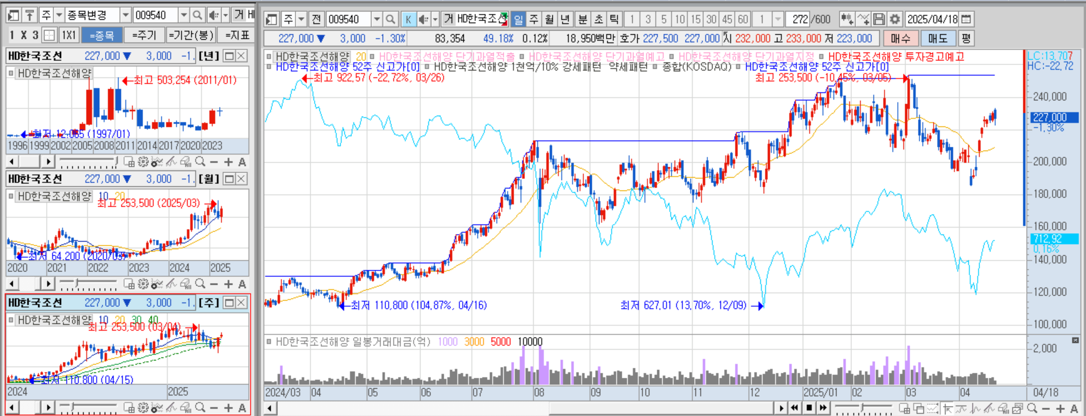Click the bar count field showing 272
This screenshot has width=1086, height=416.
pyautogui.click(x=799, y=19)
